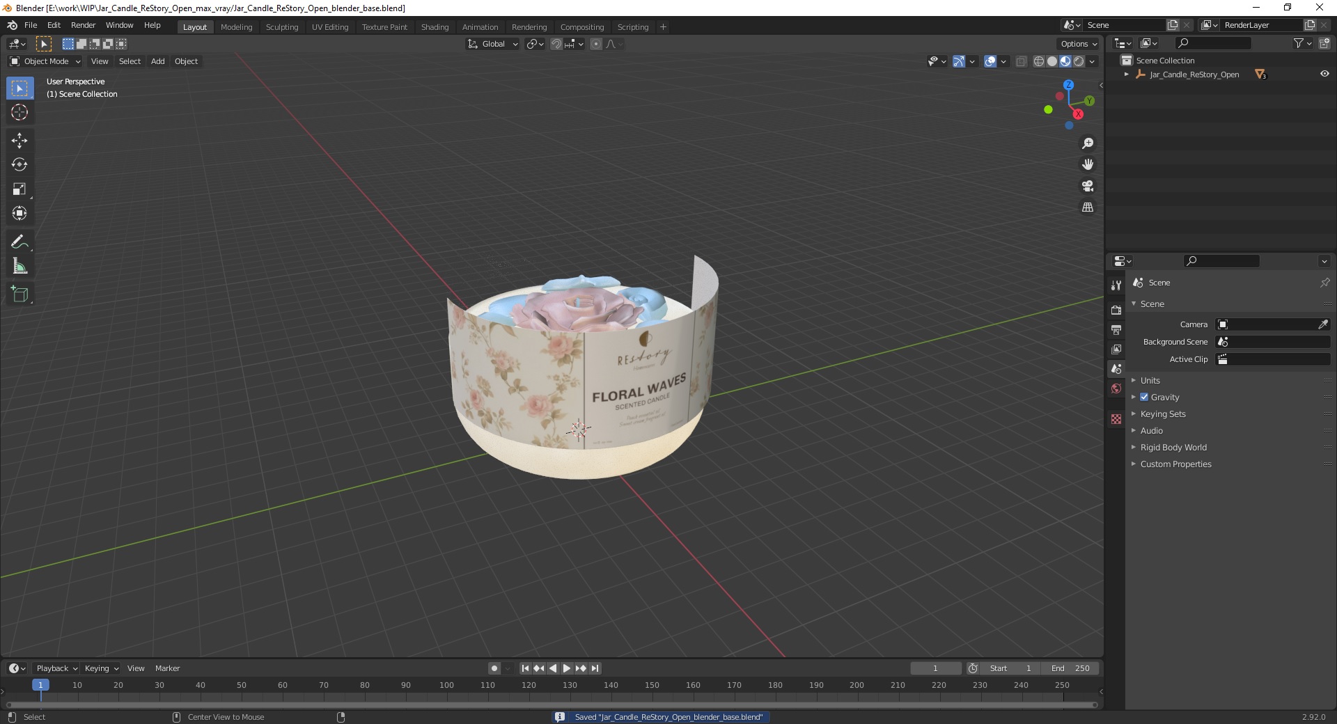Image resolution: width=1337 pixels, height=724 pixels.
Task: Switch to the Modeling workspace tab
Action: 236,26
